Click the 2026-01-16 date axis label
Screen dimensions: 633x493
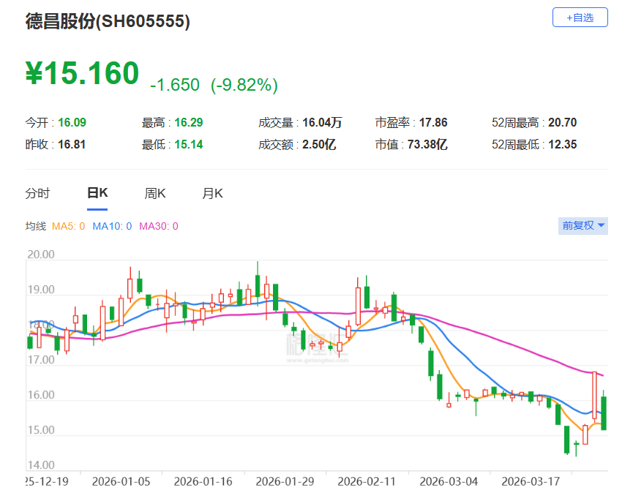pos(203,481)
